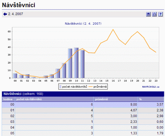Image resolution: width=165 pixels, height=136 pixels.
Task: Click the Návštěvníci page heading
Action: 18,5
